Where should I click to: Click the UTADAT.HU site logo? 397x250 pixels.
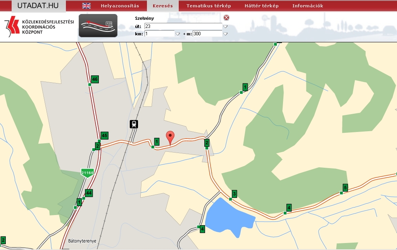[x=38, y=5]
